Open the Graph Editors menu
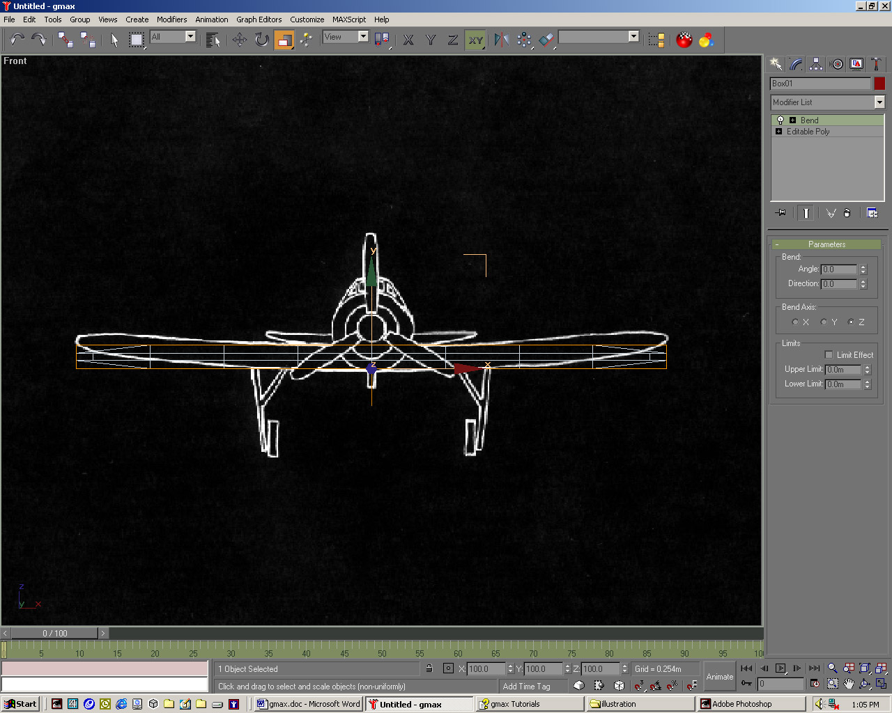892x713 pixels. click(x=259, y=19)
